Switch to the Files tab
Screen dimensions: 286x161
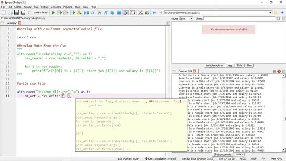tap(249, 65)
